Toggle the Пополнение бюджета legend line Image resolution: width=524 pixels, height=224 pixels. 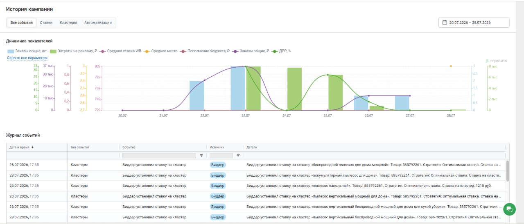tap(205, 51)
